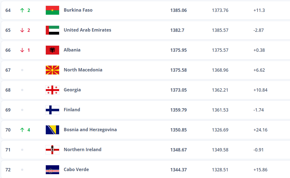Open the Burkina Faso team link

pos(78,10)
